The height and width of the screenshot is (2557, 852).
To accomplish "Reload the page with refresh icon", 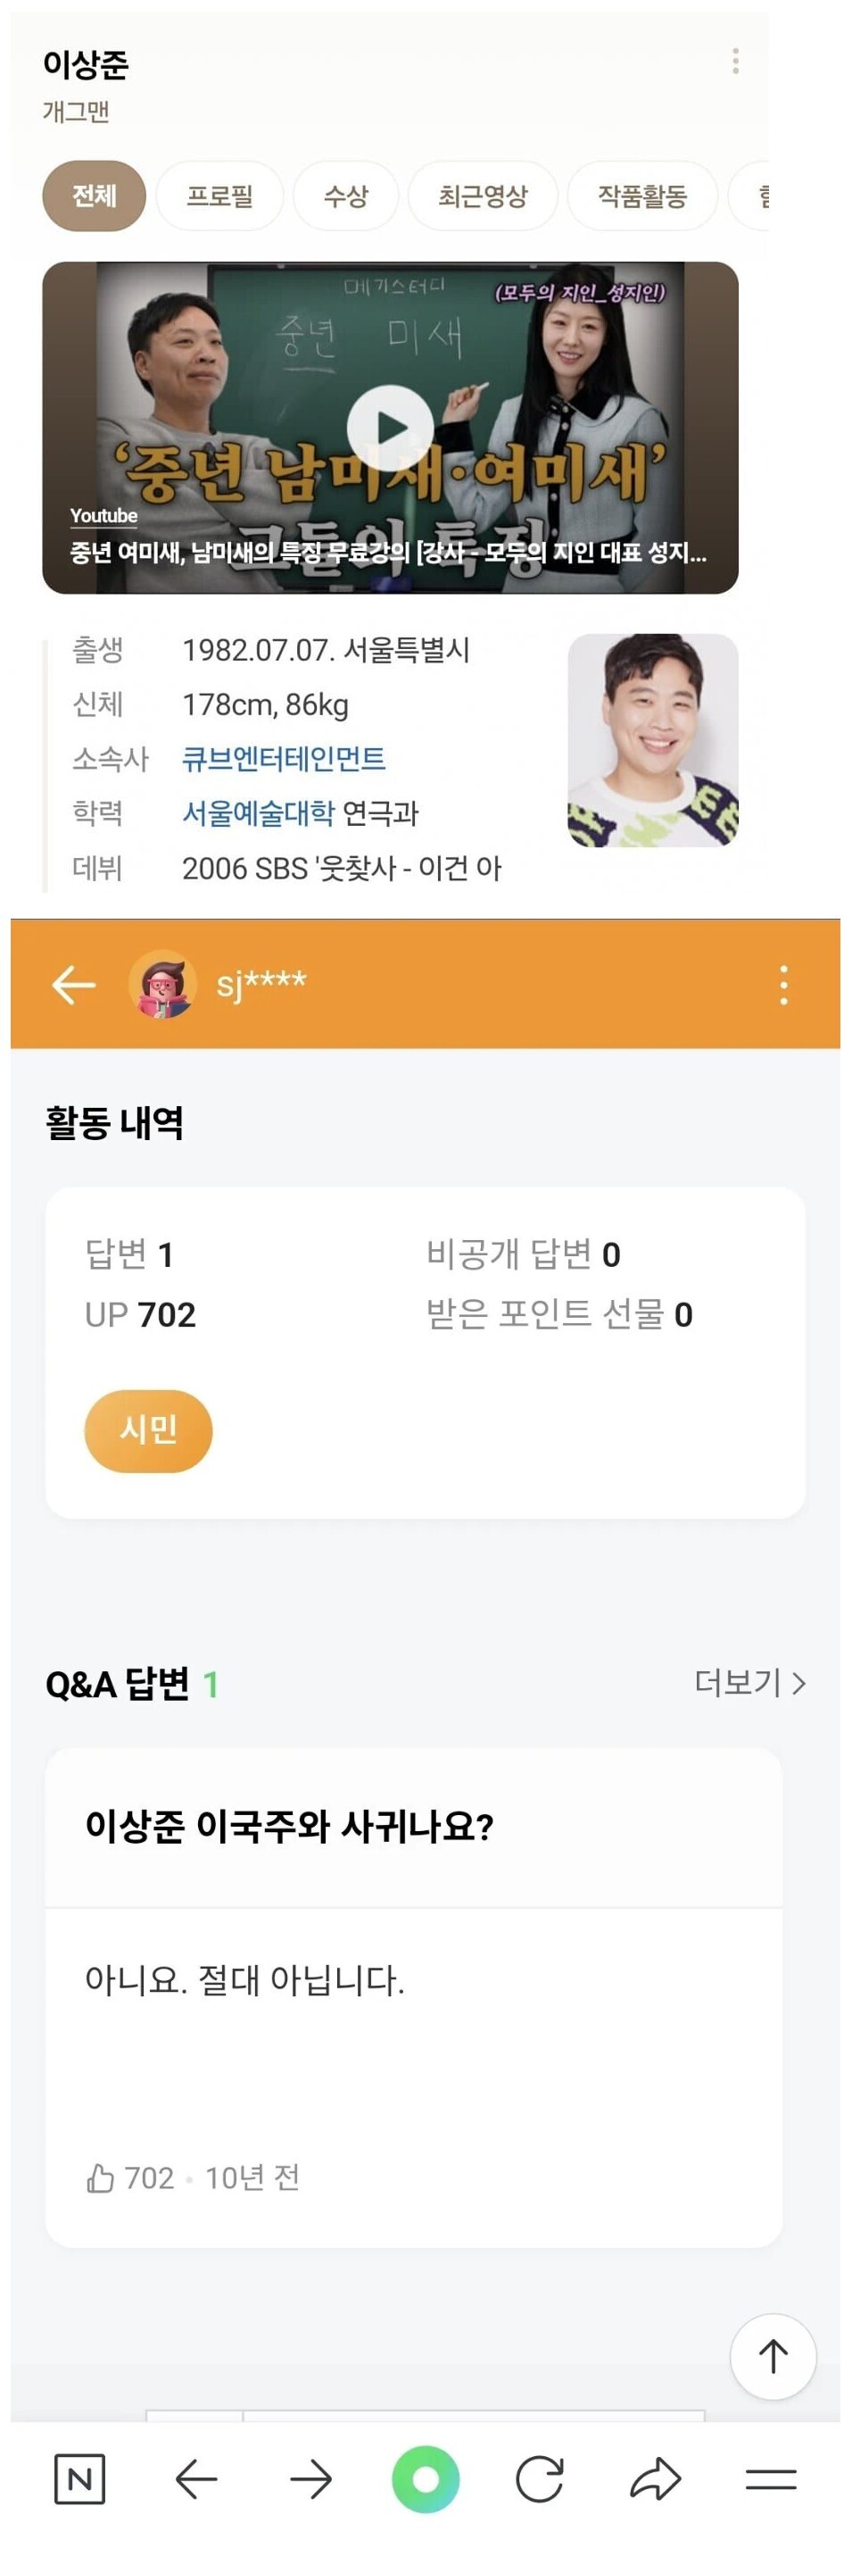I will 541,2479.
